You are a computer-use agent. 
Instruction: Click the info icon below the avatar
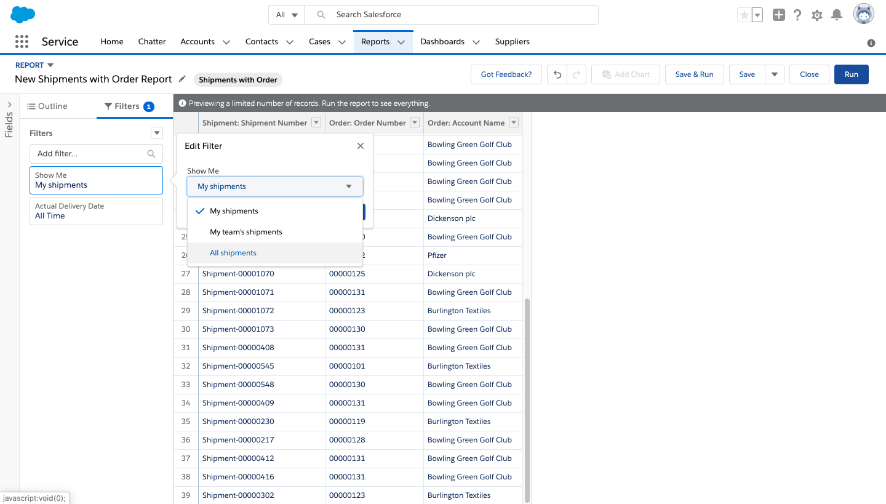871,43
